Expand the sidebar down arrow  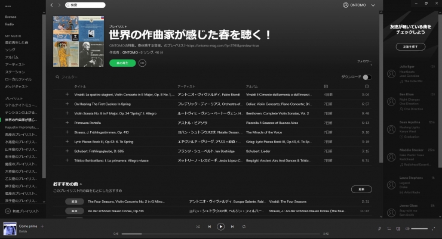(x=44, y=201)
